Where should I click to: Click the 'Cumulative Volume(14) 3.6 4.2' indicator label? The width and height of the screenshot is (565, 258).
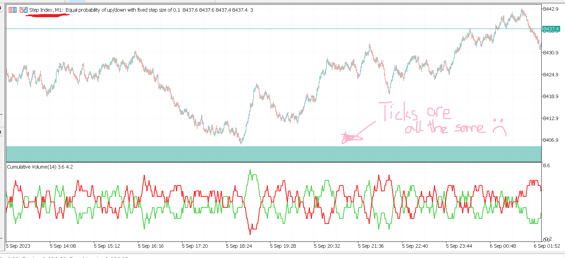click(x=40, y=167)
